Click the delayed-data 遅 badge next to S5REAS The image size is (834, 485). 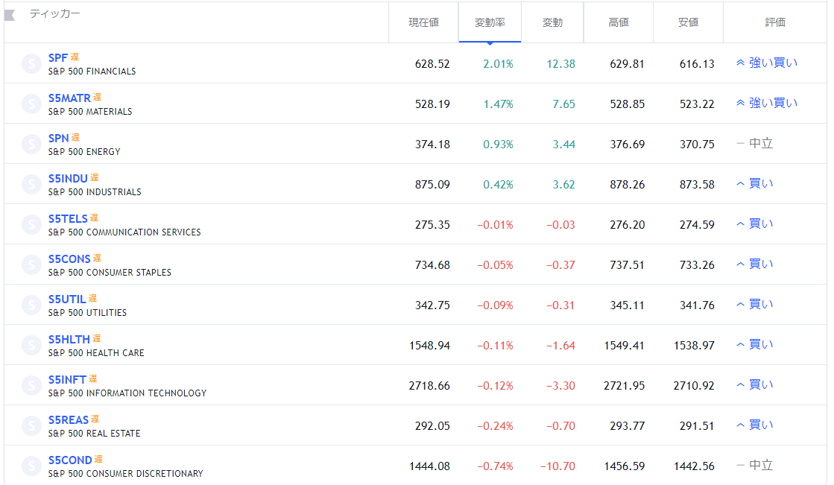click(x=95, y=419)
